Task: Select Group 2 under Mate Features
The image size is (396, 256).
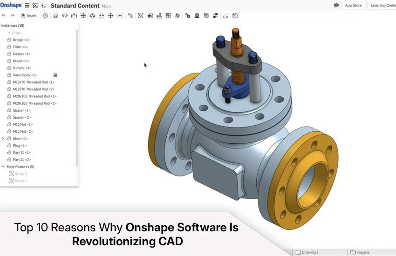Action: coord(18,174)
